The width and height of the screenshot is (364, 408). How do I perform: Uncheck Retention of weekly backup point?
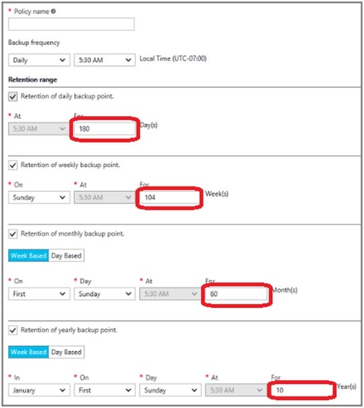pyautogui.click(x=13, y=165)
